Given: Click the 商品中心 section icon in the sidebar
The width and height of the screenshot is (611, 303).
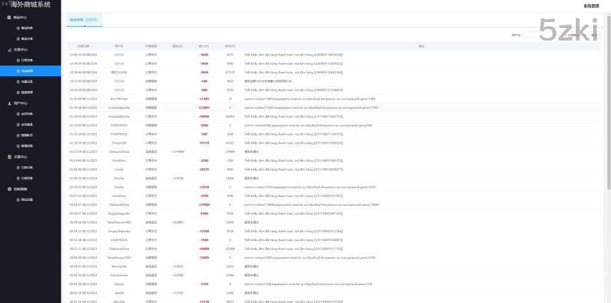Looking at the screenshot, I should coord(8,17).
